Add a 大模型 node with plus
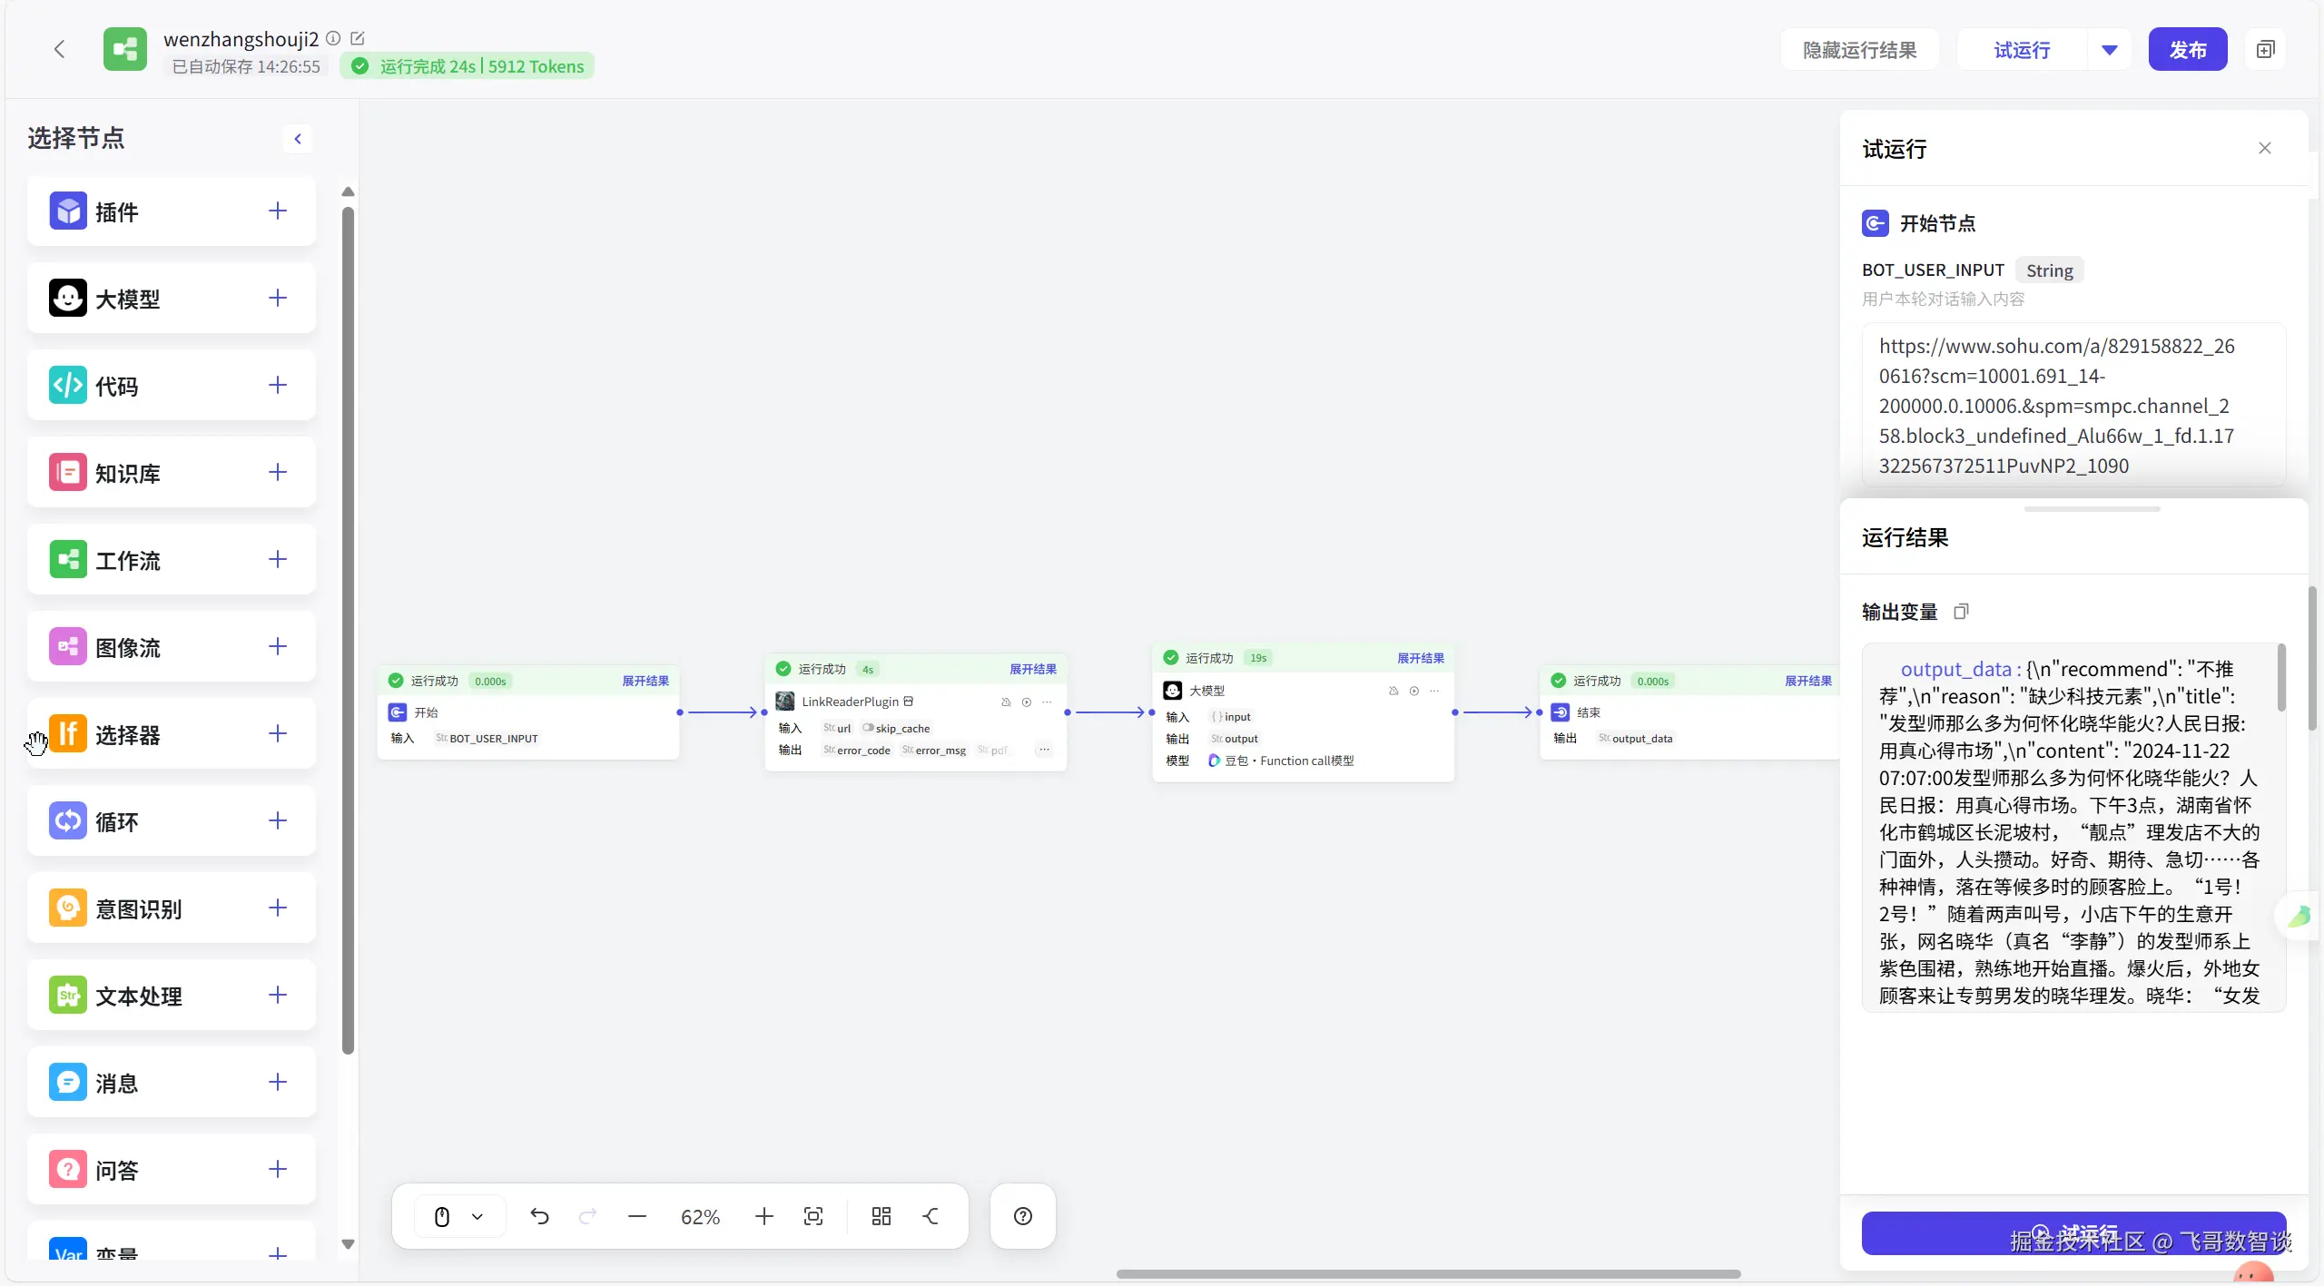Screen dimensions: 2324x1286 [278, 299]
